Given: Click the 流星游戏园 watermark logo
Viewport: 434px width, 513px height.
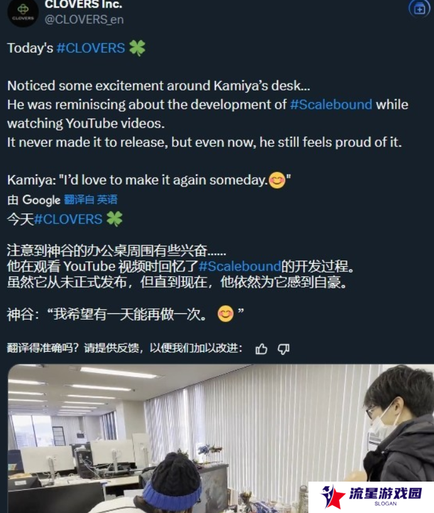Looking at the screenshot, I should coord(371,497).
